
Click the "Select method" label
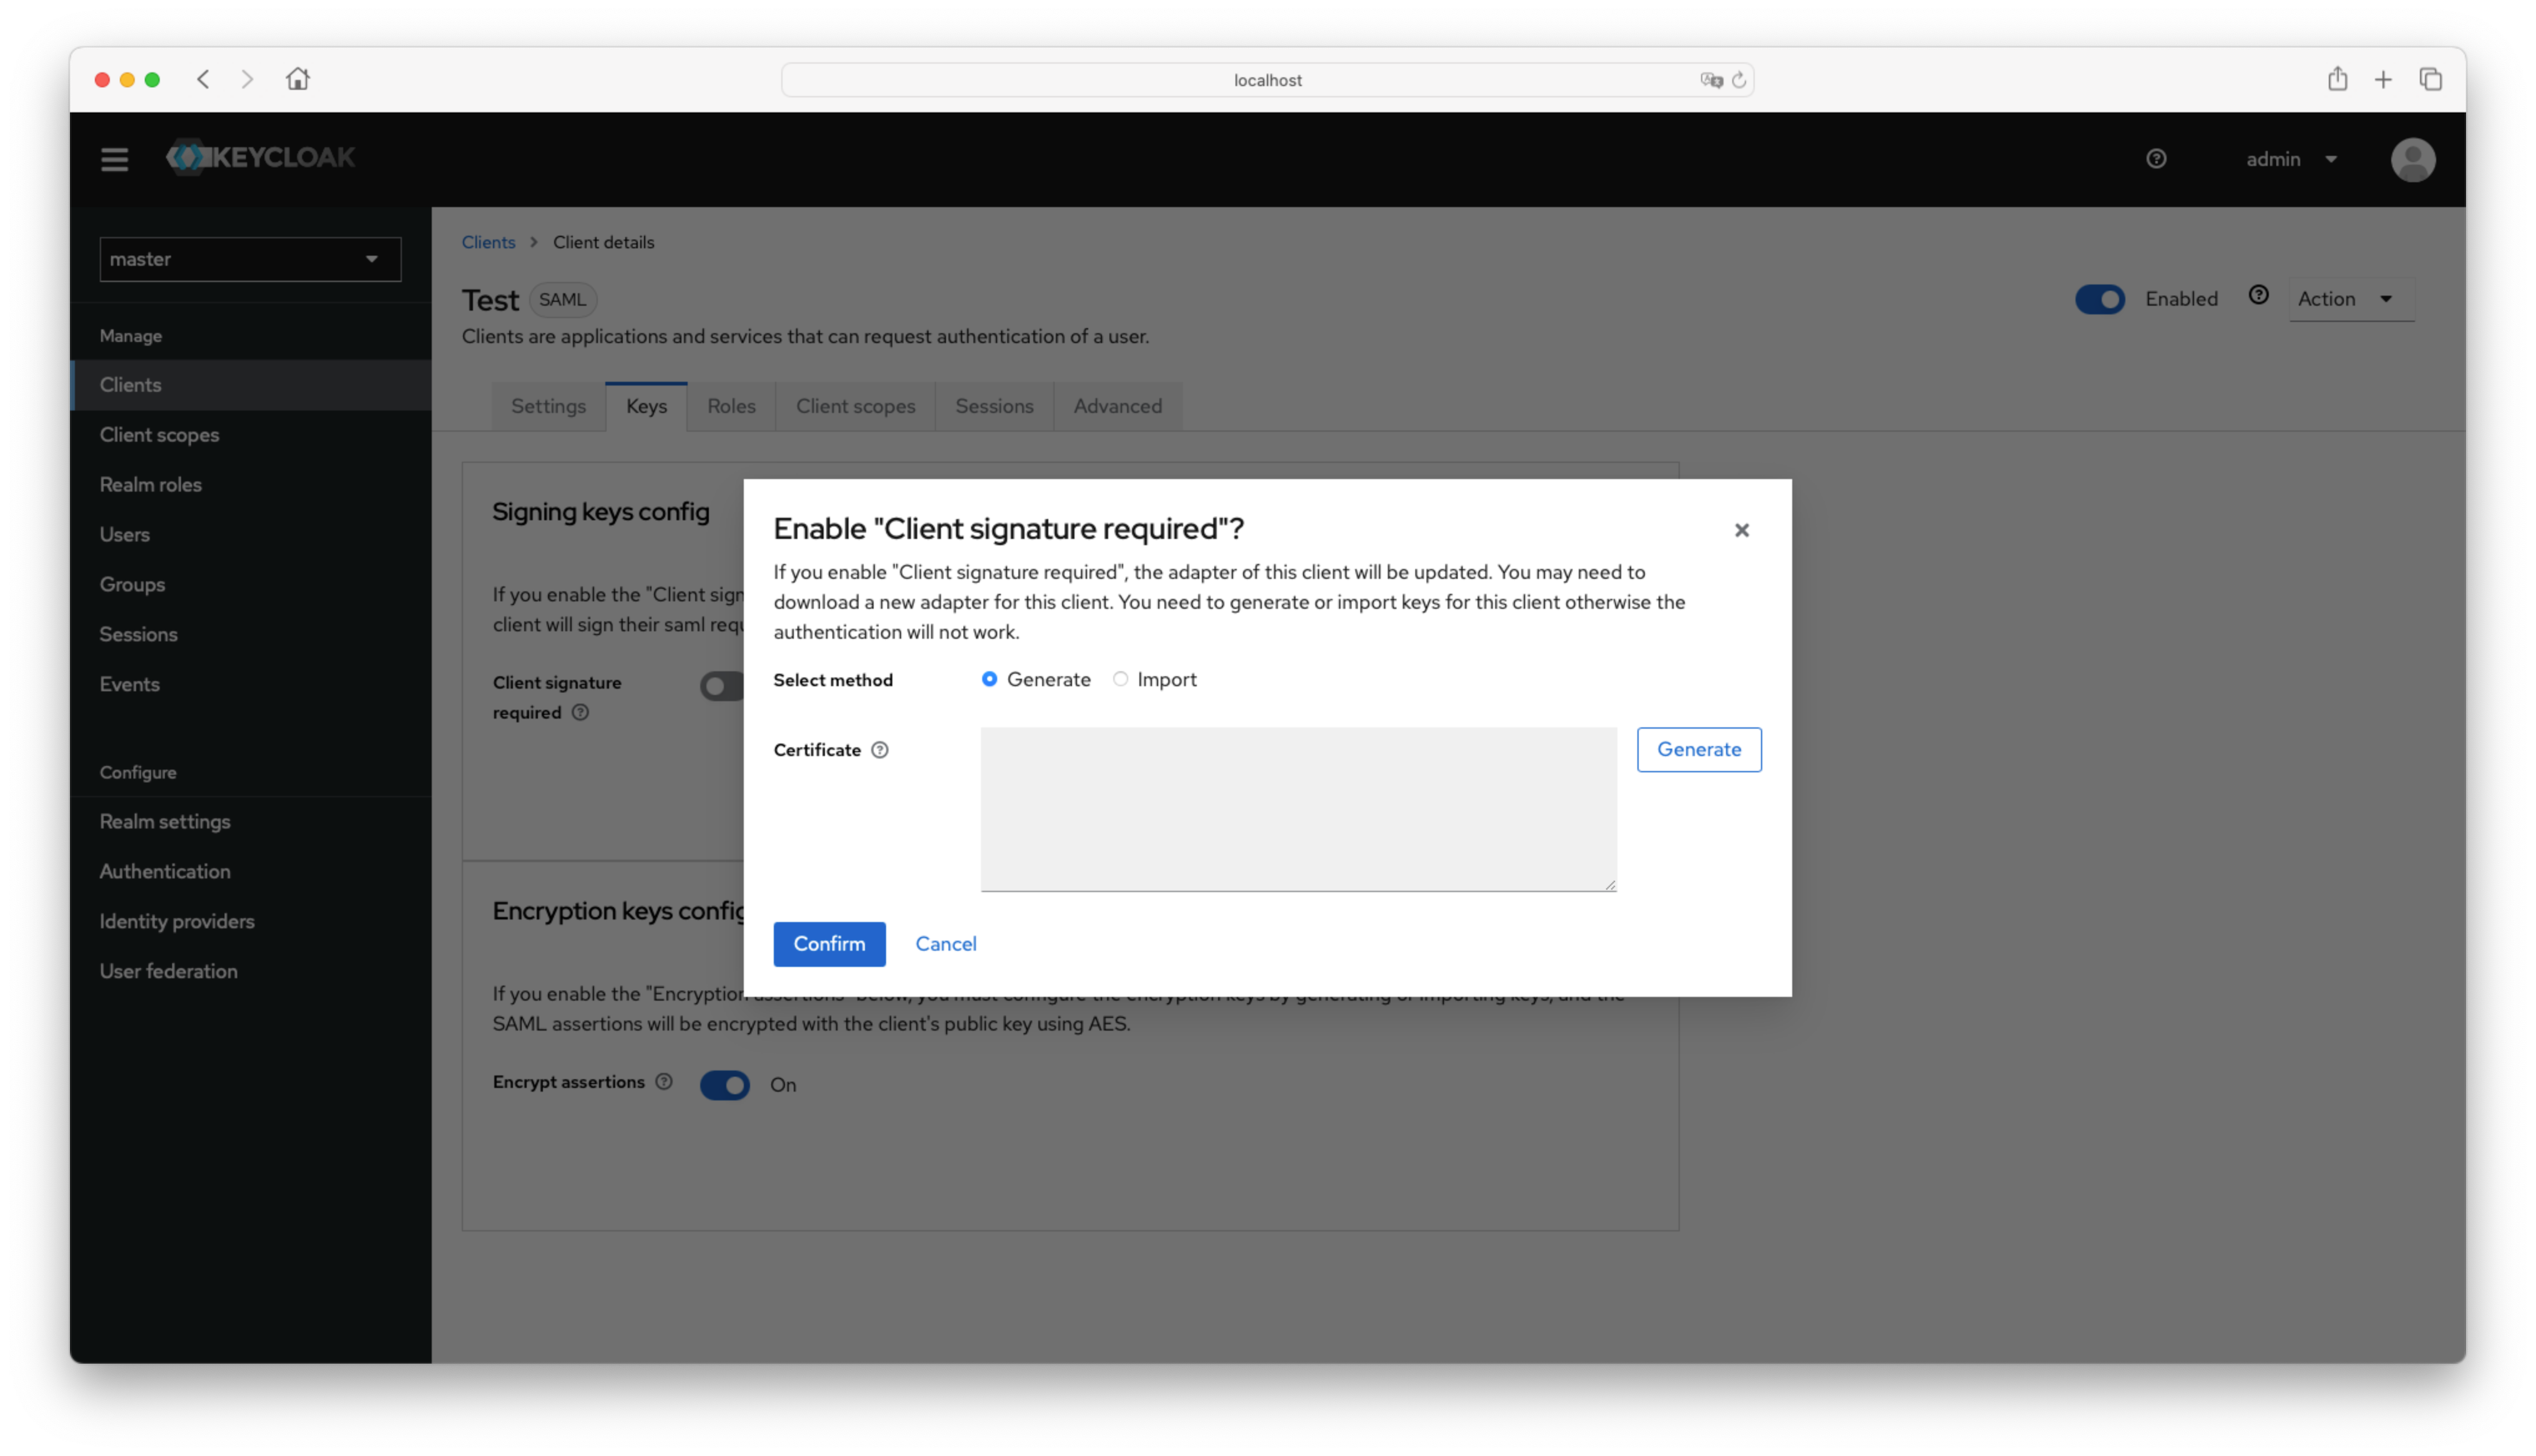(832, 680)
